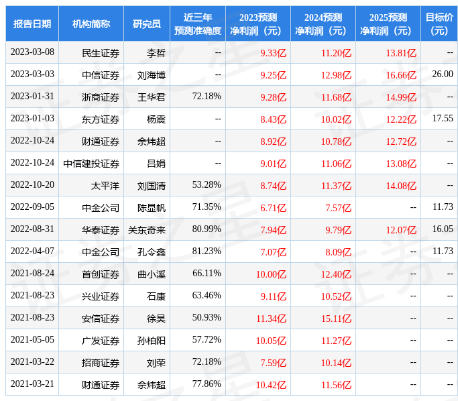Image resolution: width=458 pixels, height=401 pixels.
Task: Click analyst name 孔令鑫
Action: tap(152, 252)
